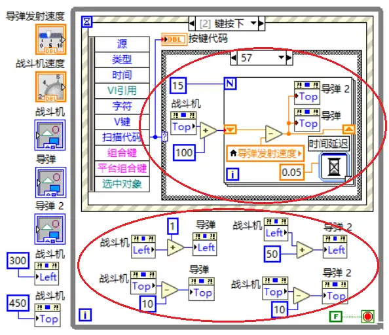Click the 时间延迟 Express VI hourglass
This screenshot has width=389, height=335.
(335, 167)
